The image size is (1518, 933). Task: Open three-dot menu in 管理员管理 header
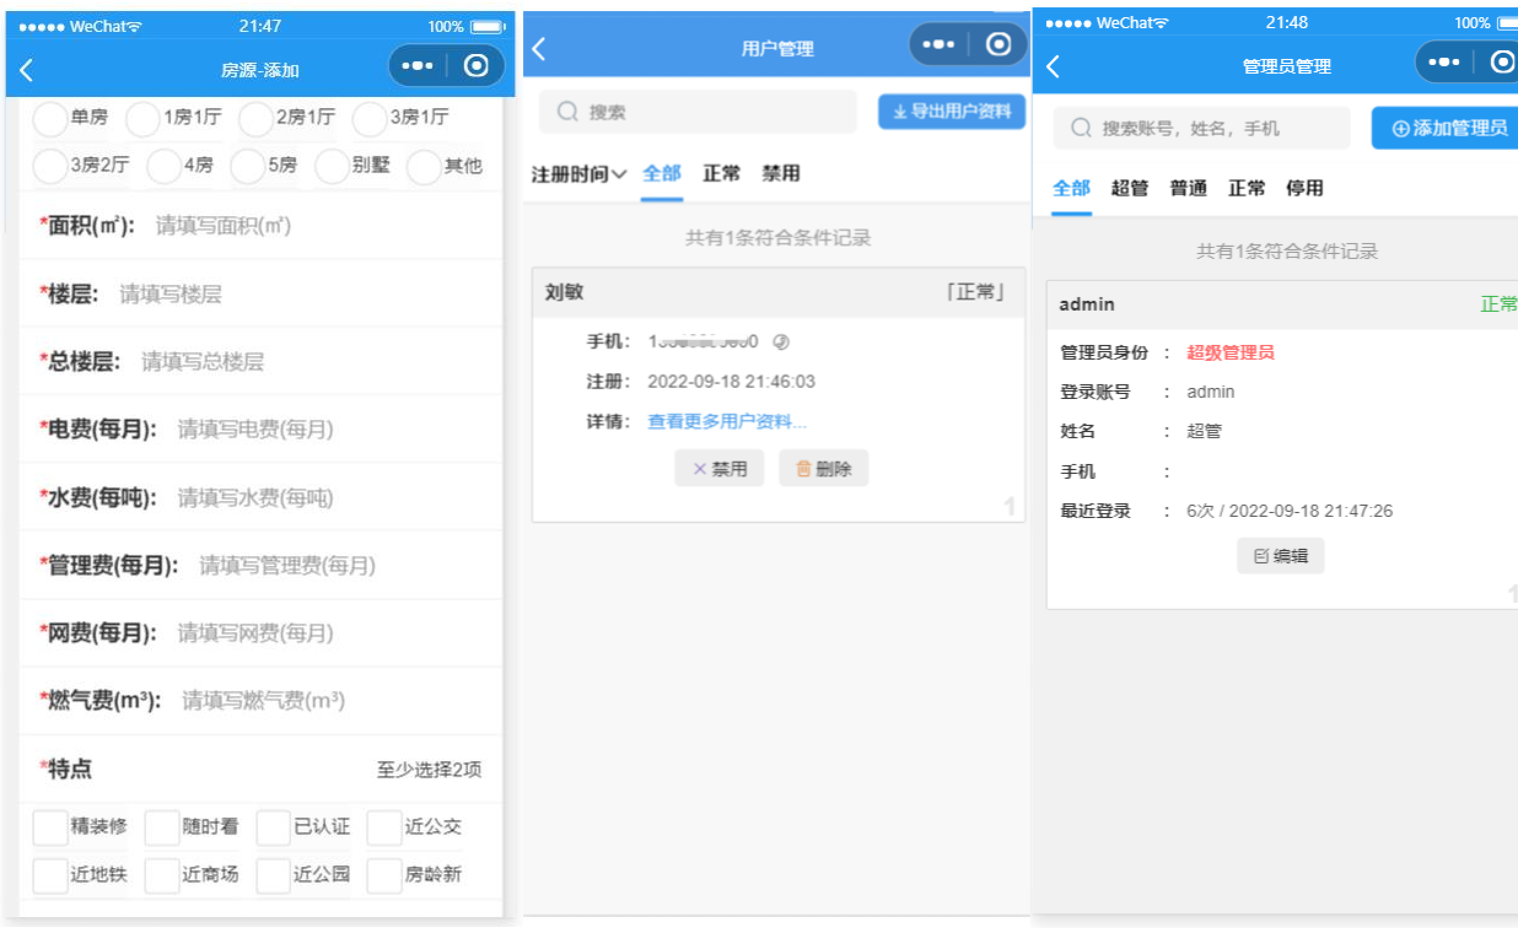(x=1443, y=63)
